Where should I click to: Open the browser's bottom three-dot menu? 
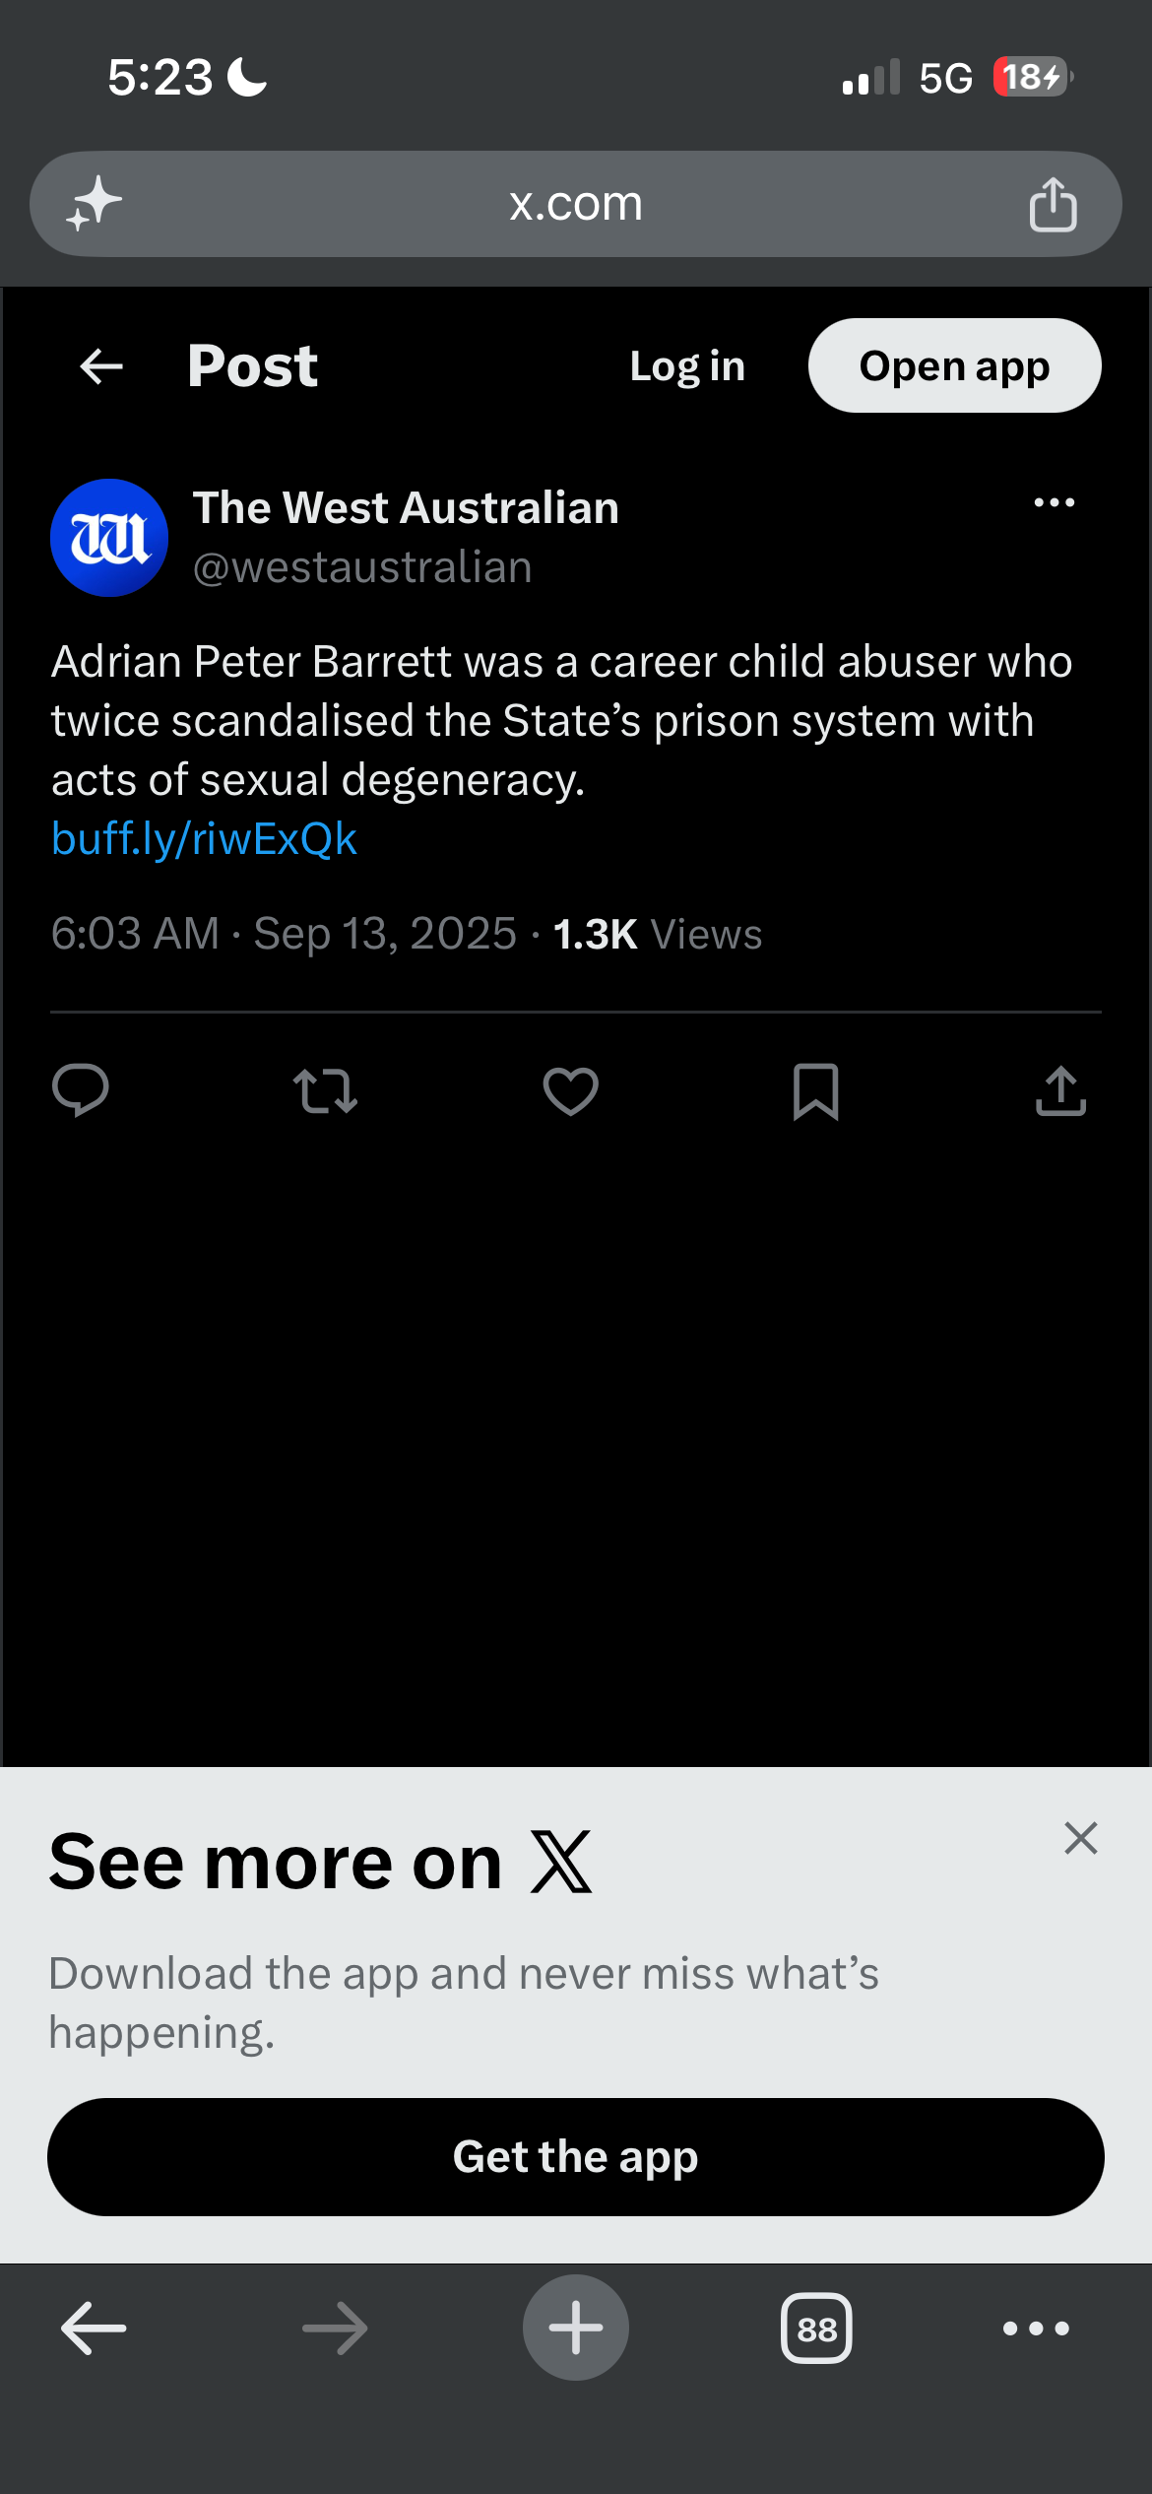pos(1036,2329)
